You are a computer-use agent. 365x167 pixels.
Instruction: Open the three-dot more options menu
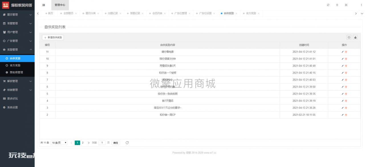tap(362, 5)
